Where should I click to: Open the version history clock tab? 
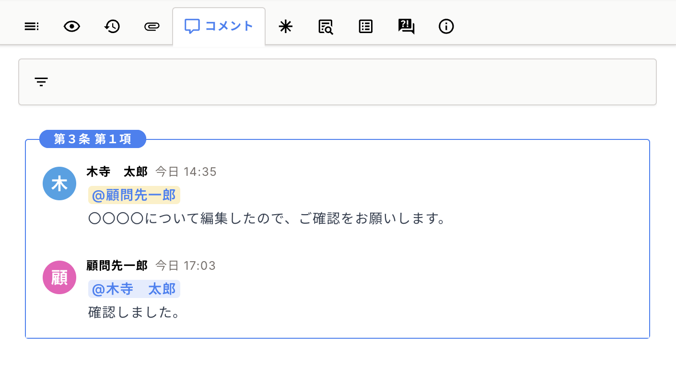point(112,27)
